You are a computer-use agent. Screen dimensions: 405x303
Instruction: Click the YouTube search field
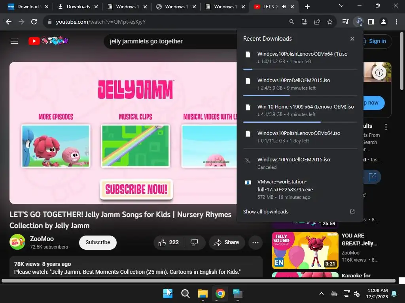(x=170, y=41)
